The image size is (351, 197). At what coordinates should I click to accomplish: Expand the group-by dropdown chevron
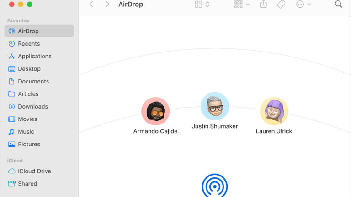(248, 4)
